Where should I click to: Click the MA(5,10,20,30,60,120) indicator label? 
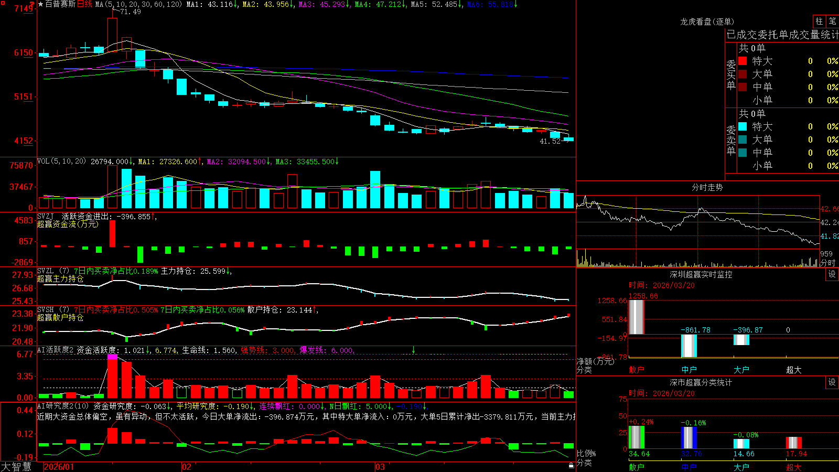coord(138,4)
